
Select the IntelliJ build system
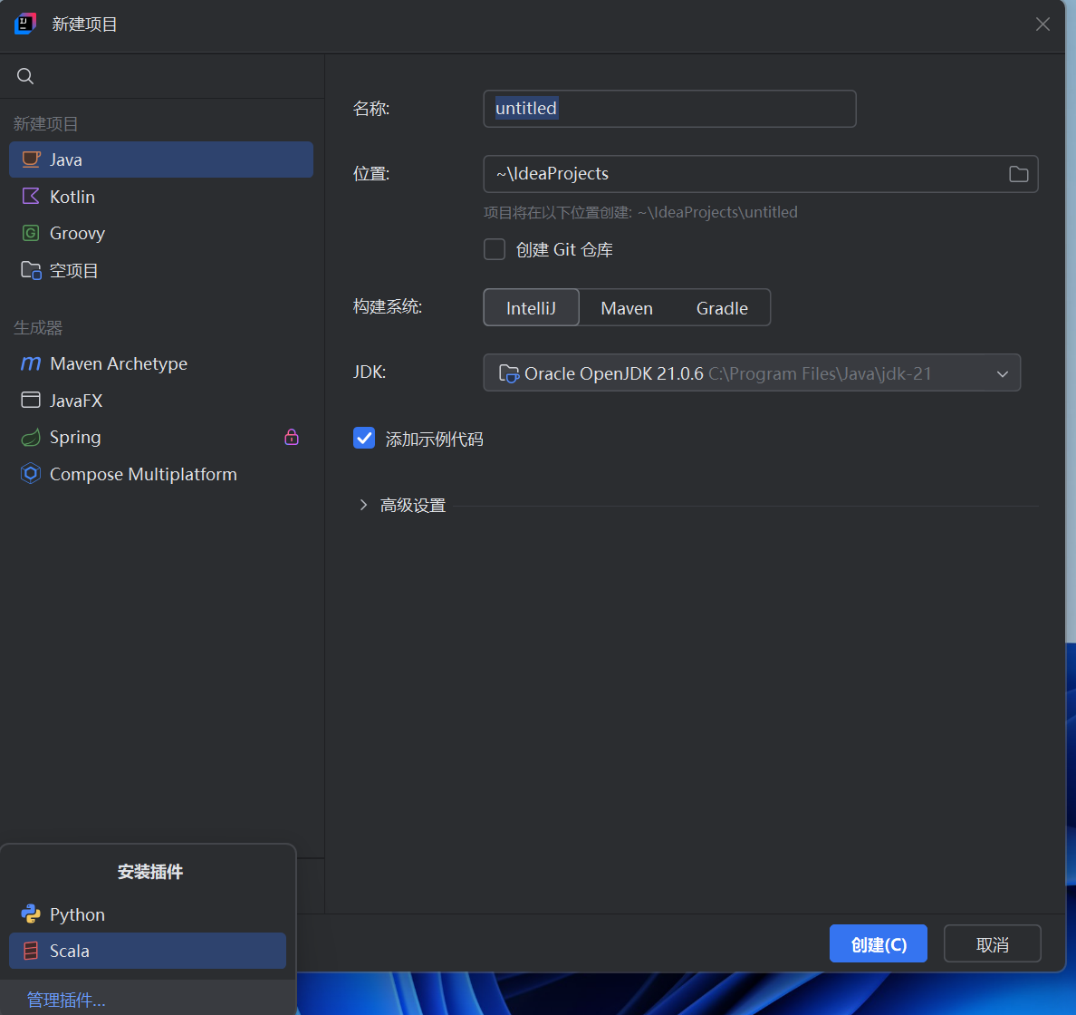tap(531, 307)
